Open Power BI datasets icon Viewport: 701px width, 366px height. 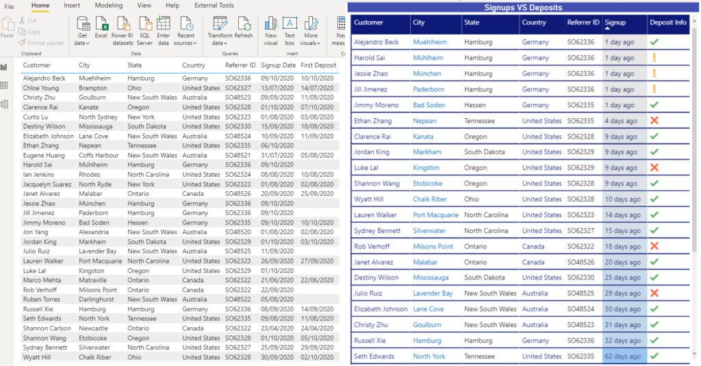[123, 24]
